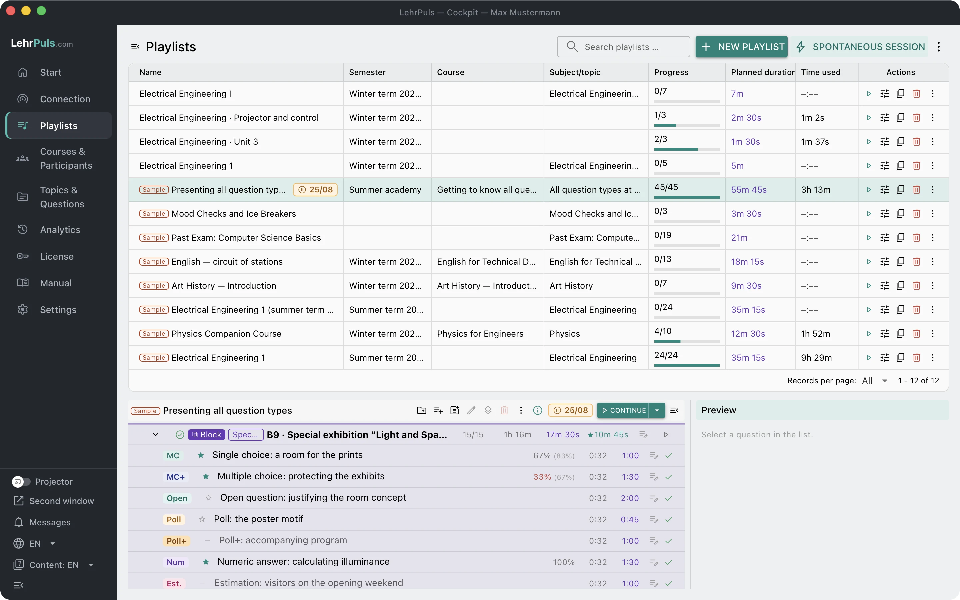Screen dimensions: 960x600
Task: Start a SPONTANEOUS SESSION
Action: click(x=860, y=47)
